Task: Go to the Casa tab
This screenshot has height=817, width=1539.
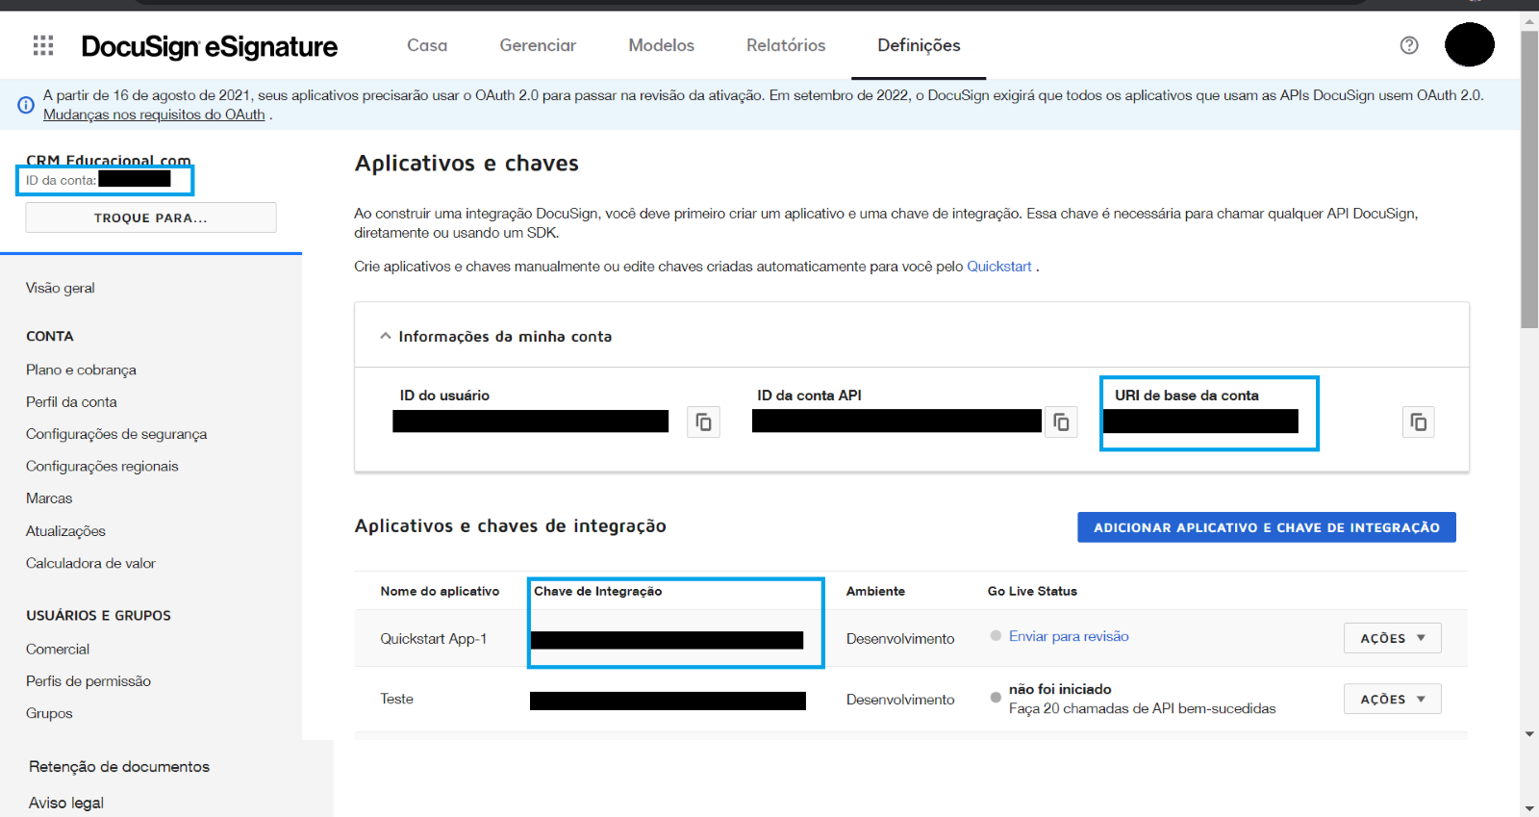Action: pos(427,45)
